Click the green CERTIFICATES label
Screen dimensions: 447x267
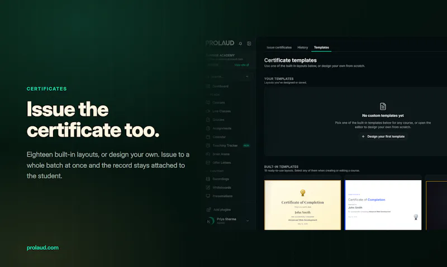click(x=47, y=89)
